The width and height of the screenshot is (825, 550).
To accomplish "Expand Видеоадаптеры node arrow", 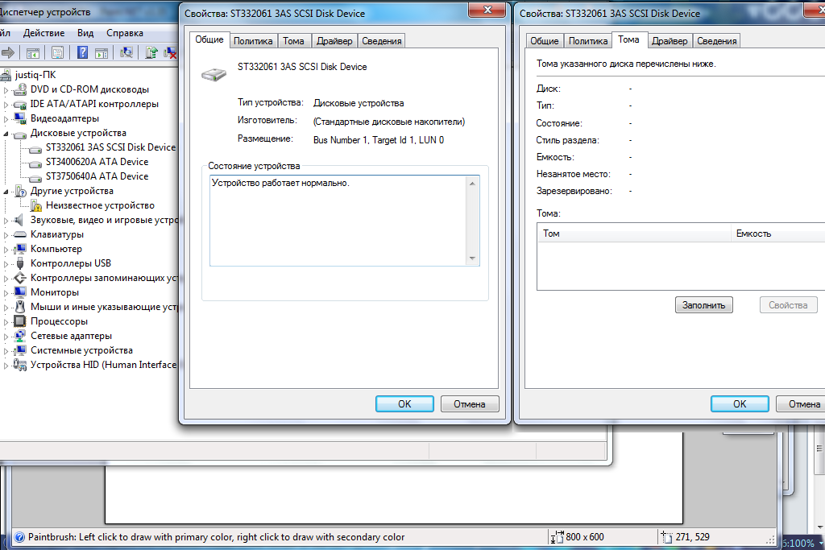I will click(x=6, y=119).
